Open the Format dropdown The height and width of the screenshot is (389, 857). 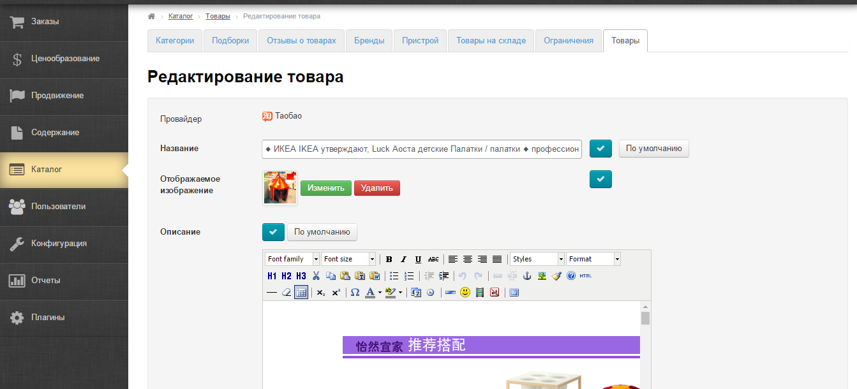tap(593, 259)
